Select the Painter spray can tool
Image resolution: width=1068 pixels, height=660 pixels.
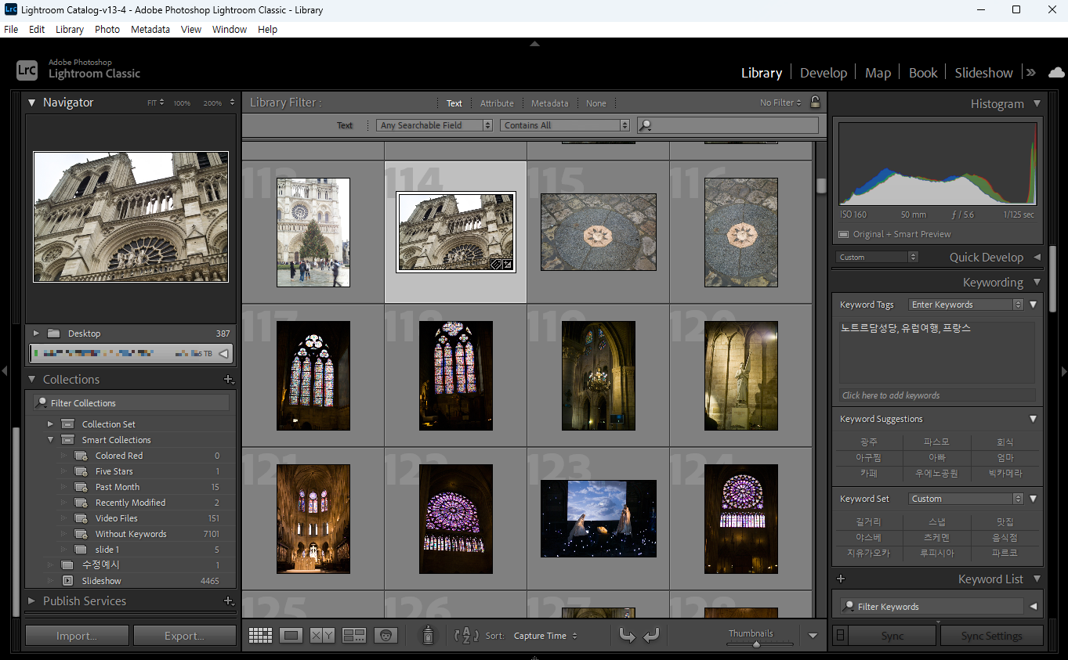pos(428,635)
